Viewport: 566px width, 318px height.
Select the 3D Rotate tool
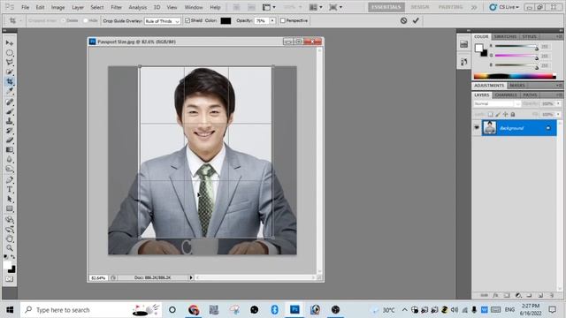click(10, 220)
